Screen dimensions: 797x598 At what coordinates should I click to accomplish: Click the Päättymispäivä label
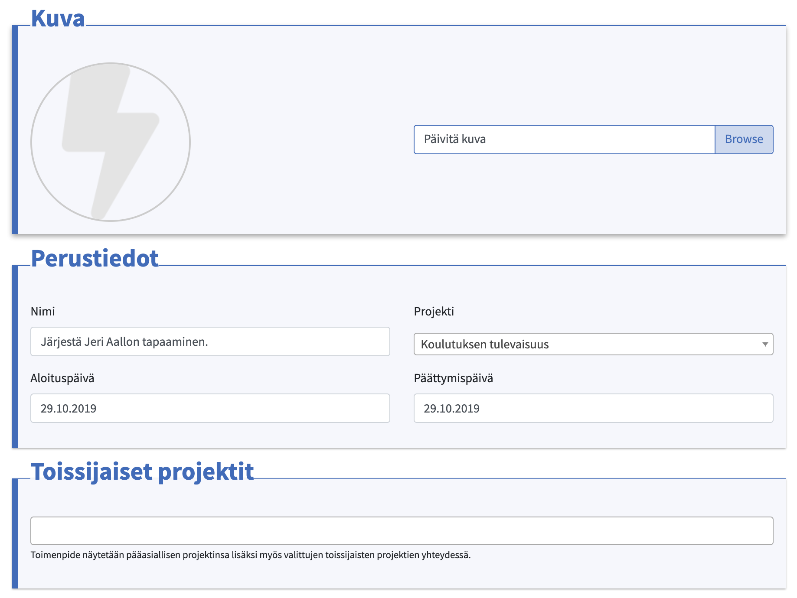coord(454,378)
